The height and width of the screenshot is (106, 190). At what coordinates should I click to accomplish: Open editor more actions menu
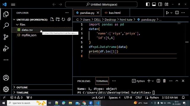click(x=183, y=13)
